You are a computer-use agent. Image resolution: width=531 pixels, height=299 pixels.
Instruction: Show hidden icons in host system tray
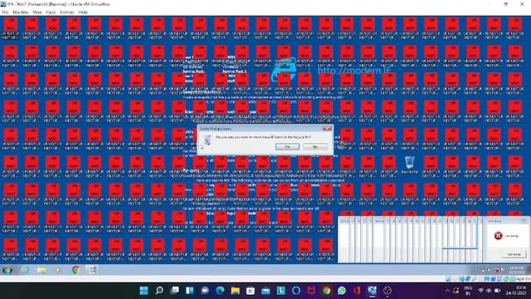point(447,291)
